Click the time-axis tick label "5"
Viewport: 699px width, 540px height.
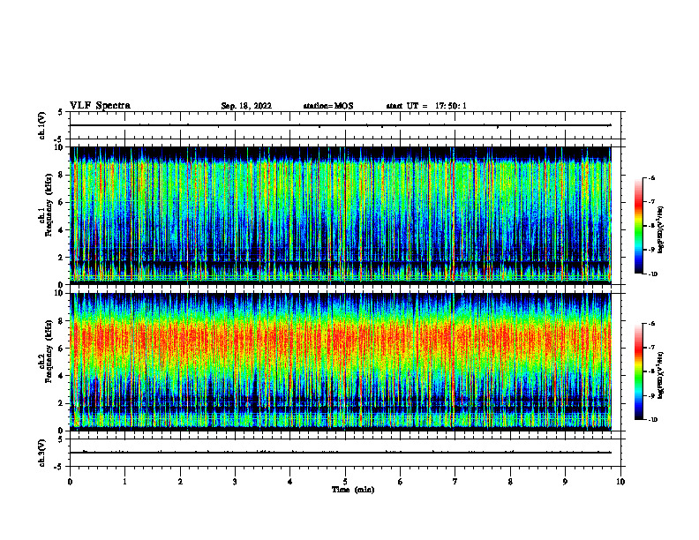[x=345, y=482]
